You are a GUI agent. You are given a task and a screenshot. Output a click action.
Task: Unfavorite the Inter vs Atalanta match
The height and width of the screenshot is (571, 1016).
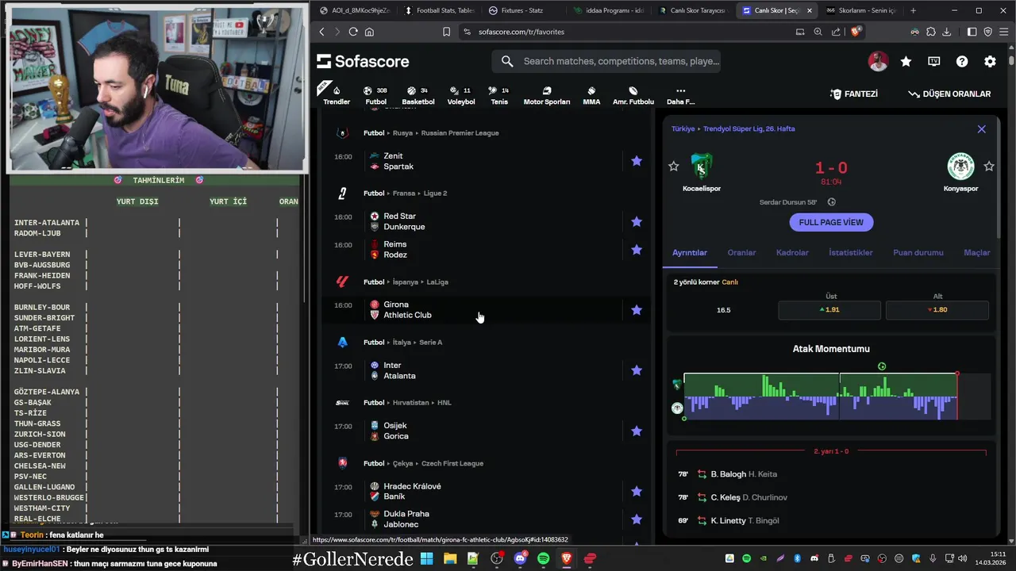click(x=637, y=370)
